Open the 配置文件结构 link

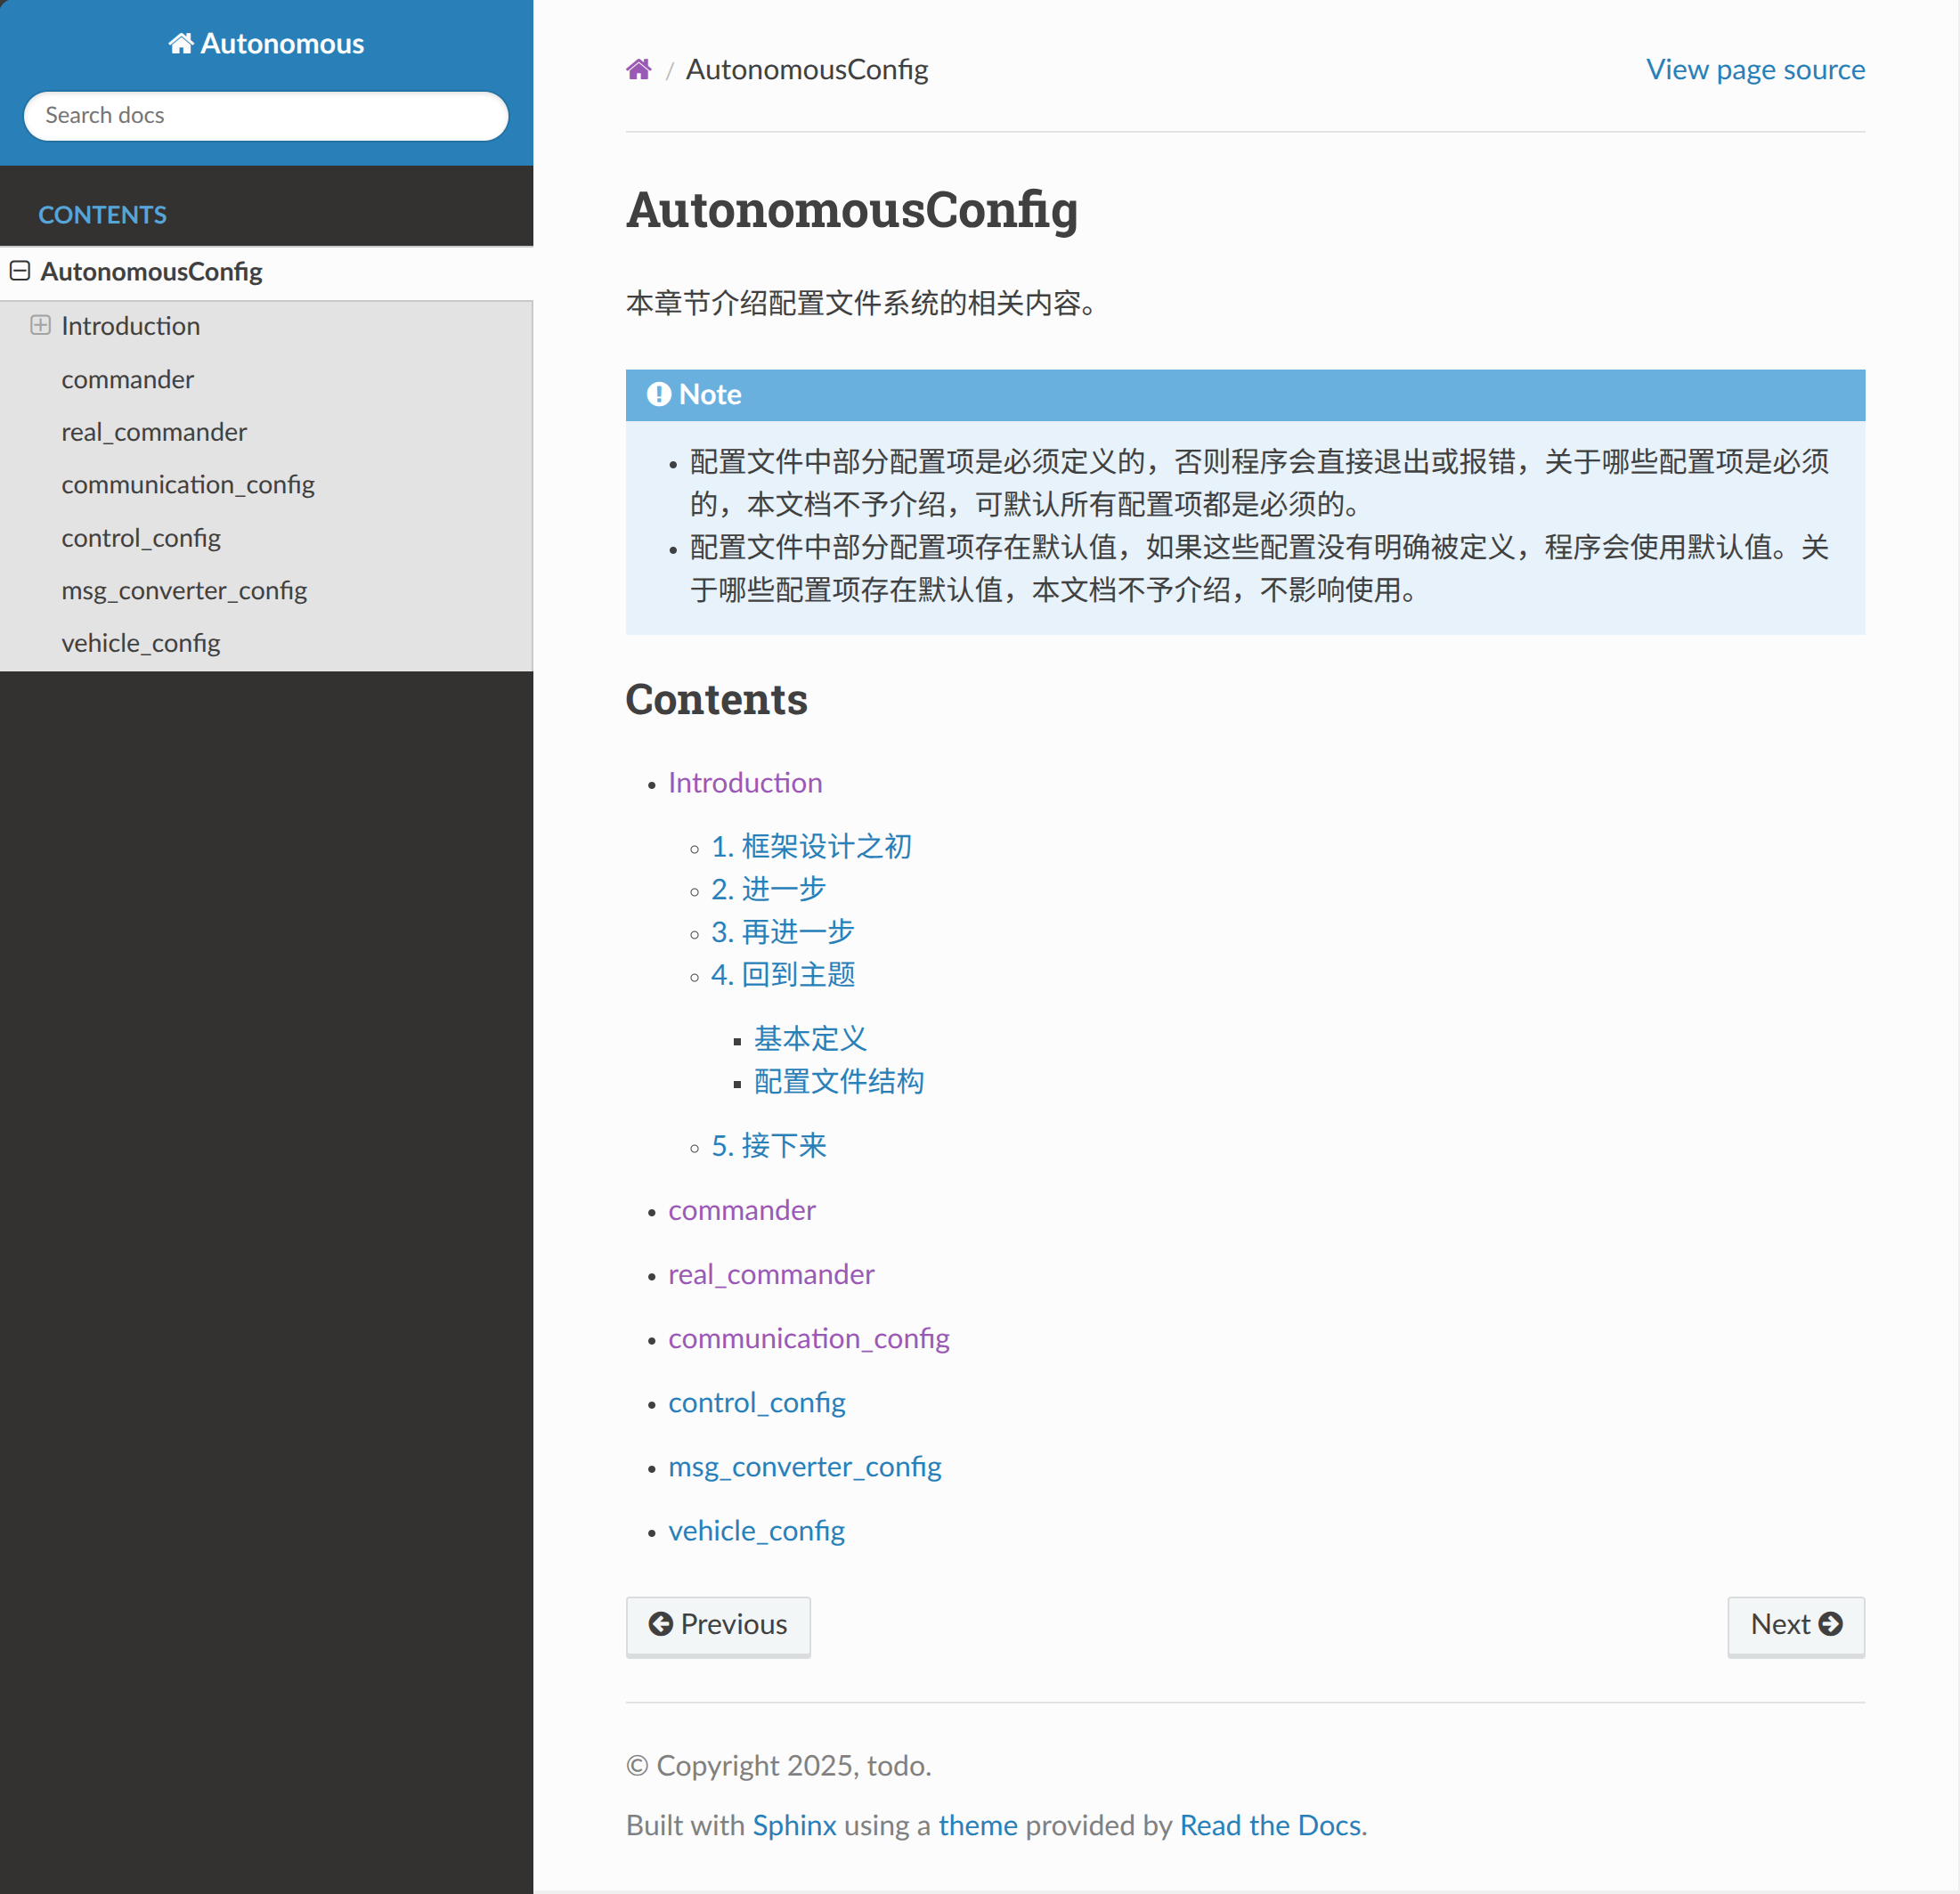click(x=838, y=1081)
